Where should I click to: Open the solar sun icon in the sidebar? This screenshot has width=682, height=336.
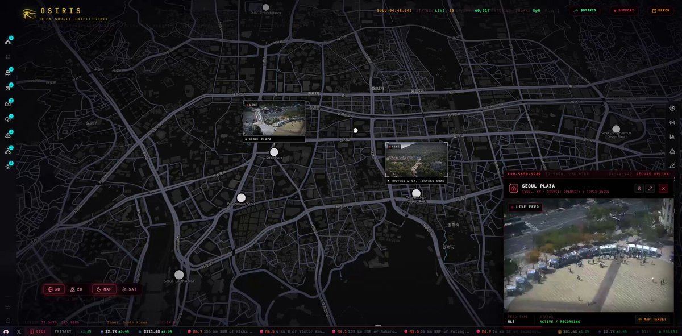[x=9, y=166]
